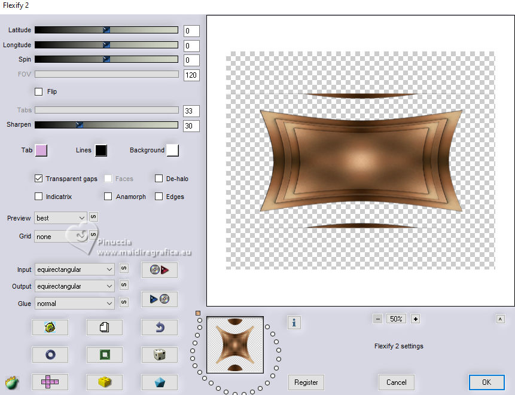This screenshot has height=395, width=515.
Task: Click the Longitude slider track
Action: pyautogui.click(x=106, y=45)
